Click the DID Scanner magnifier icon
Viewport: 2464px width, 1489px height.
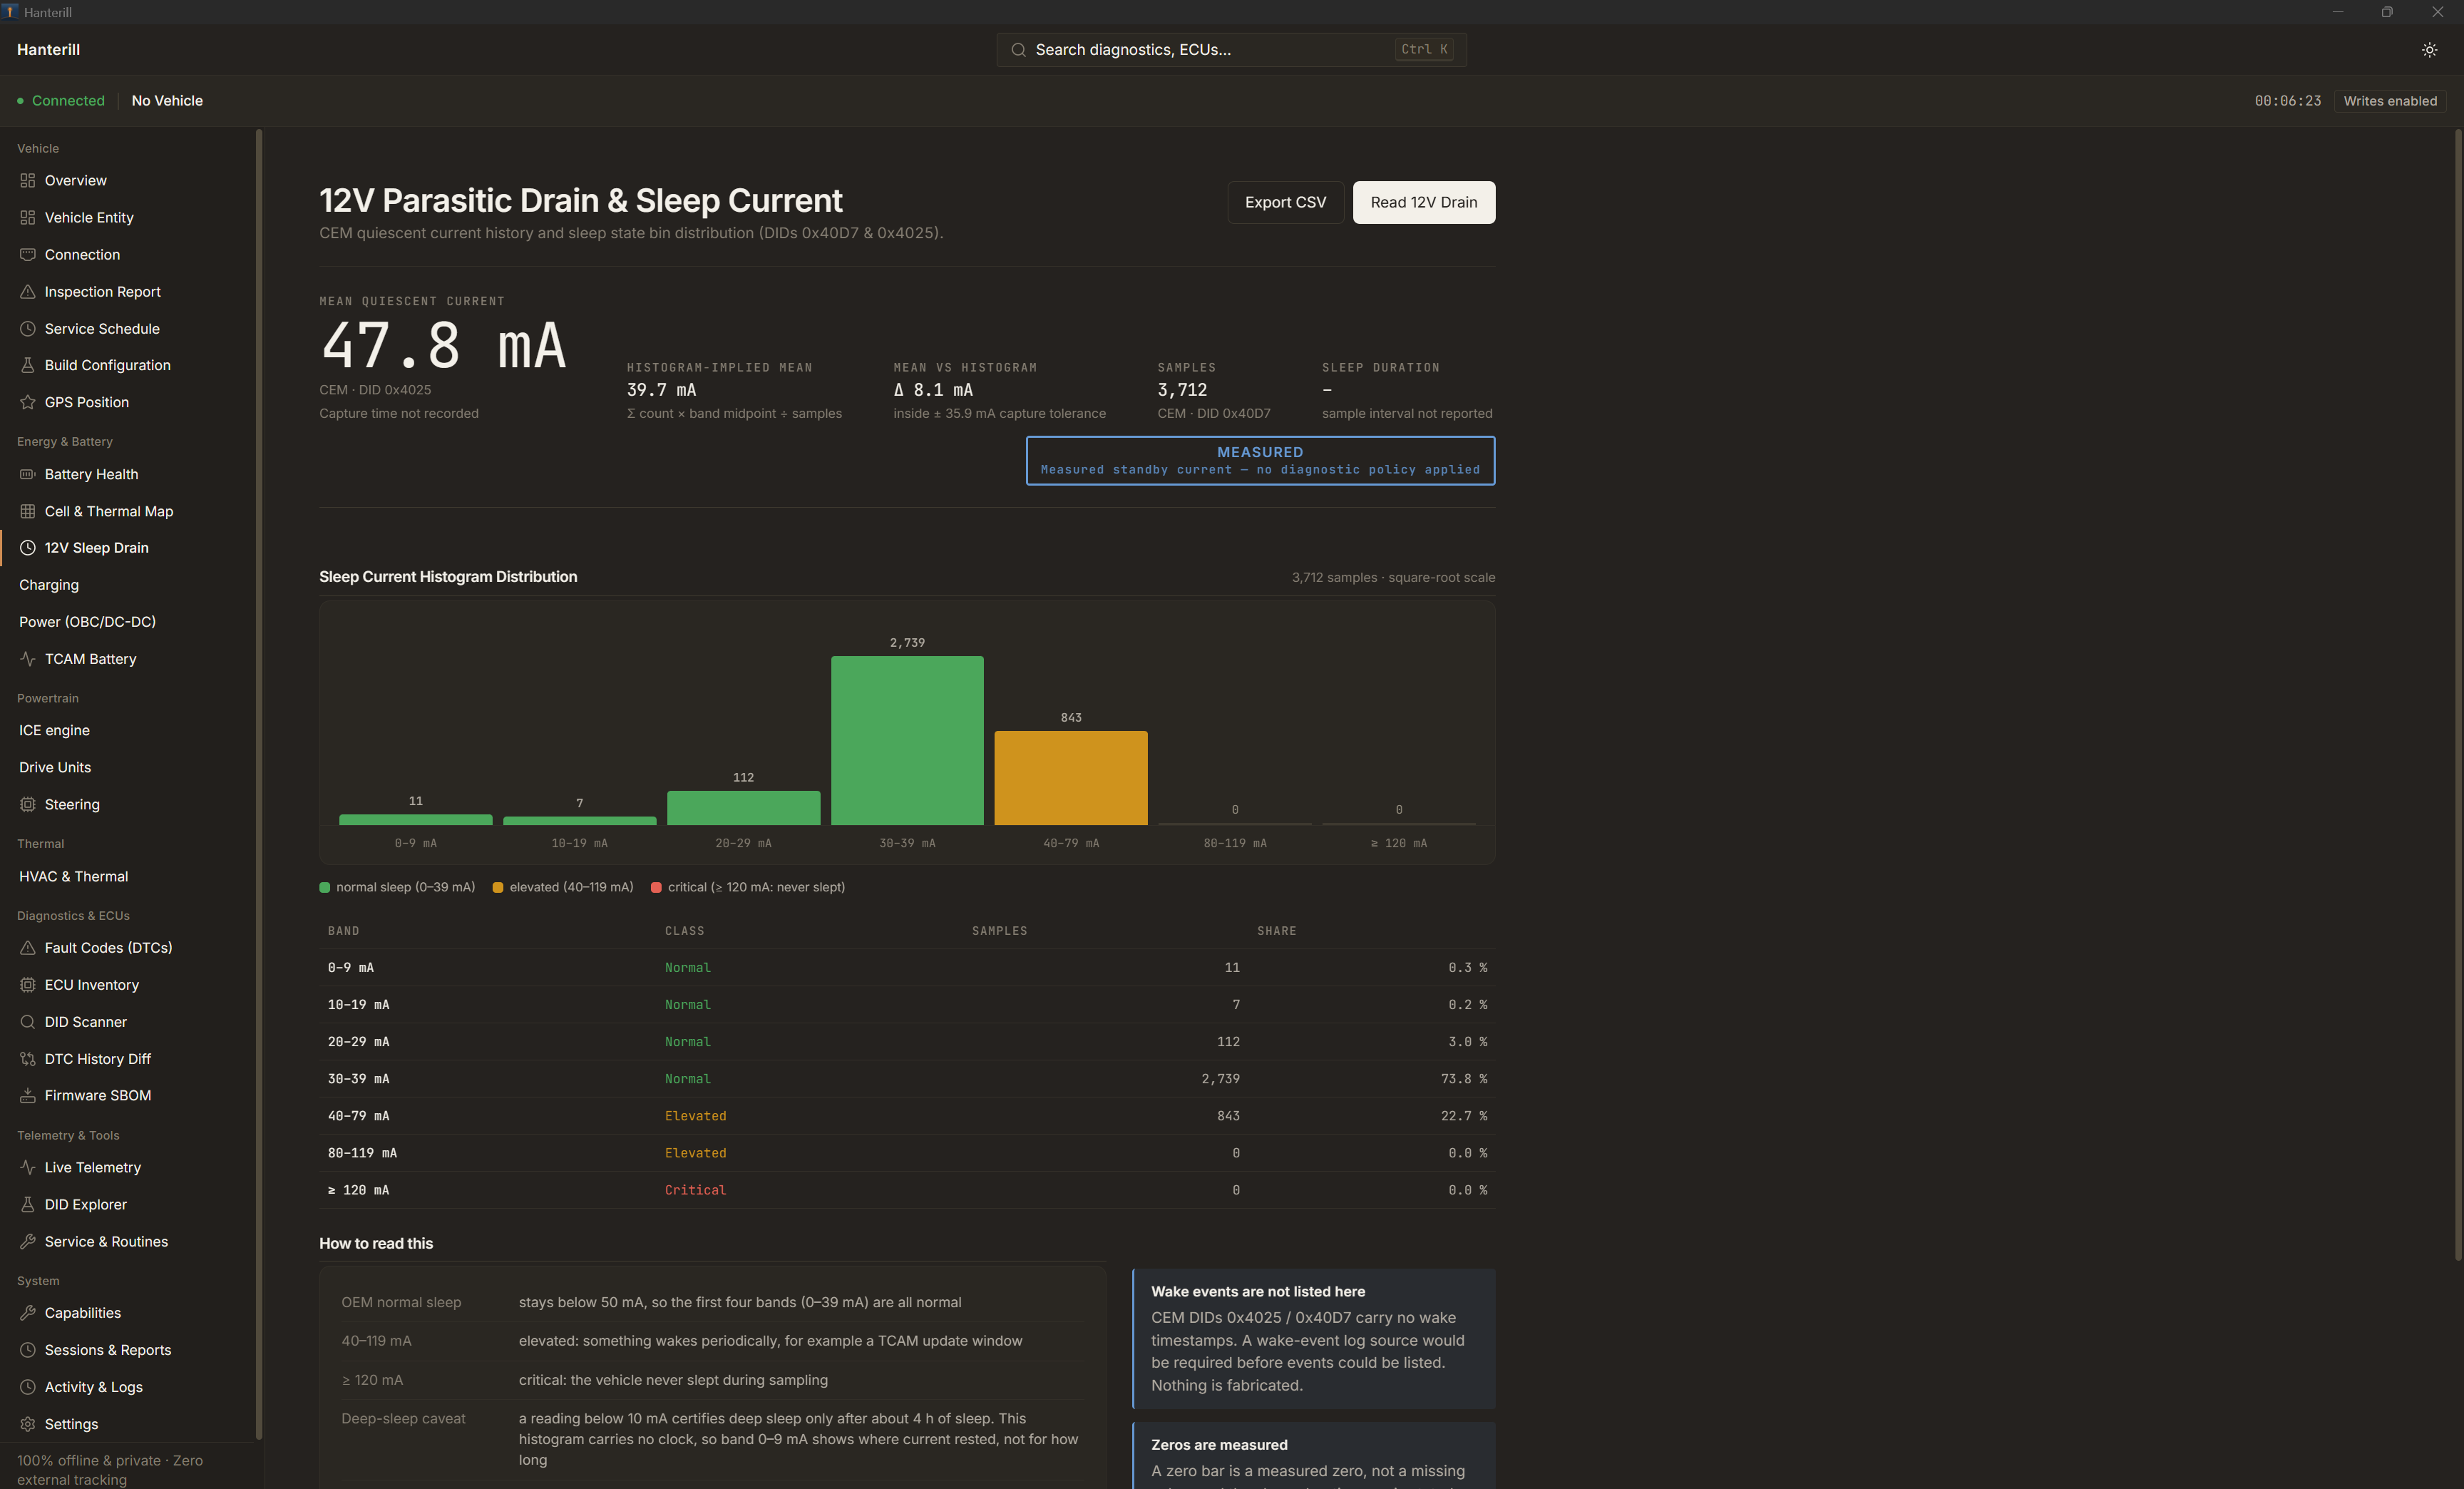point(28,1022)
